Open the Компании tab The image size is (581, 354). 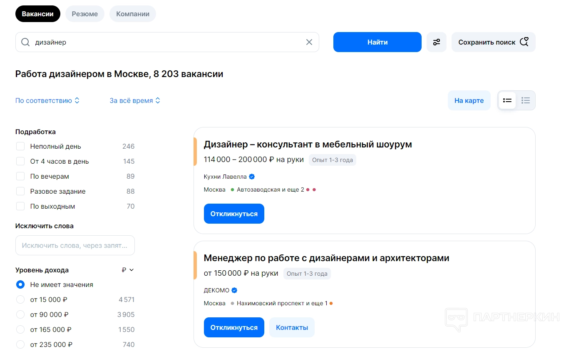(x=132, y=14)
